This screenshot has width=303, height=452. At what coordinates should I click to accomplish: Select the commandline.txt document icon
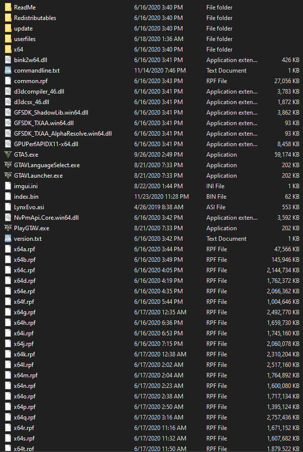(8, 71)
